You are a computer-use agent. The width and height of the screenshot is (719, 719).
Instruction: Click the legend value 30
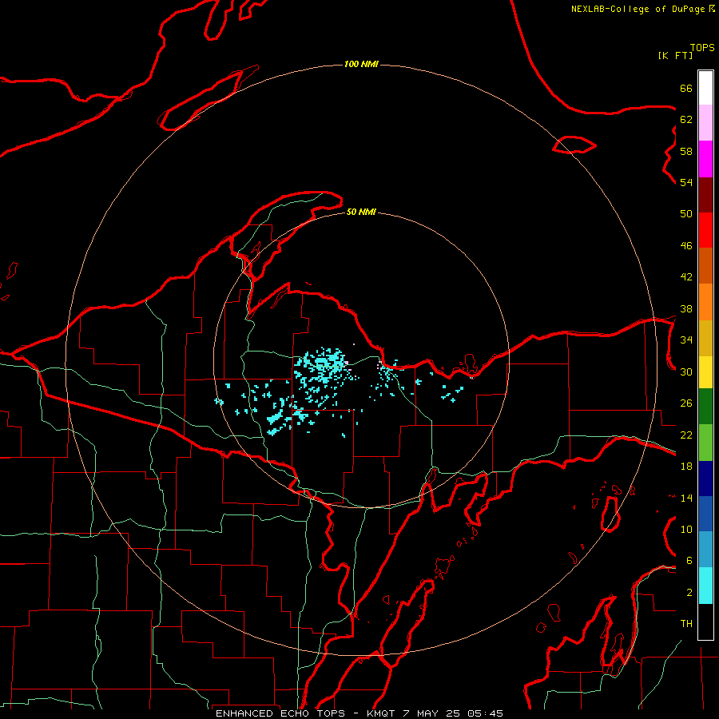686,371
